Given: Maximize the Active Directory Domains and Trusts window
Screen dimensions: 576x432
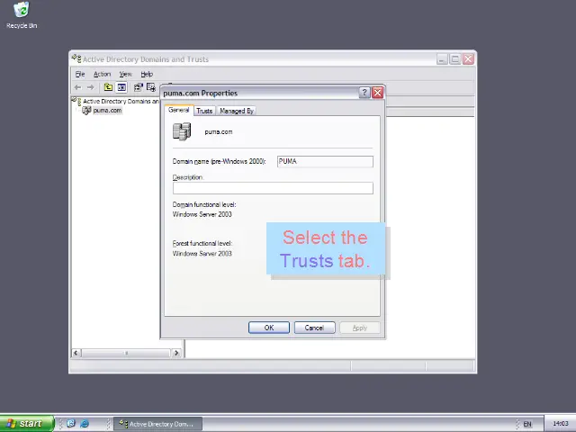Looking at the screenshot, I should coord(455,59).
